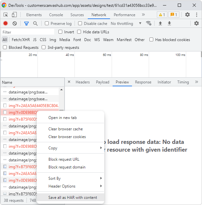Viewport: 202px width, 205px height.
Task: Filter requests by Font type
Action: pyautogui.click(x=77, y=40)
